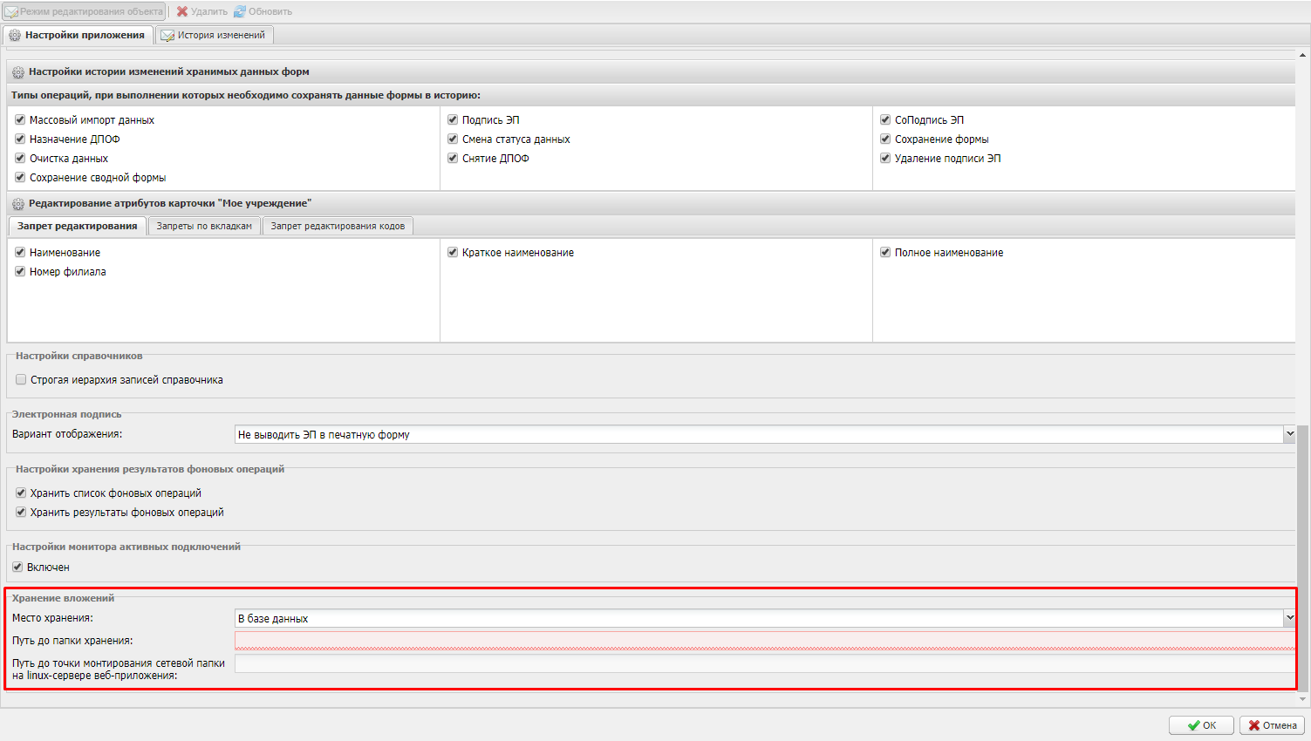Click the red X Delete icon
Viewport: 1311px width, 741px height.
182,11
